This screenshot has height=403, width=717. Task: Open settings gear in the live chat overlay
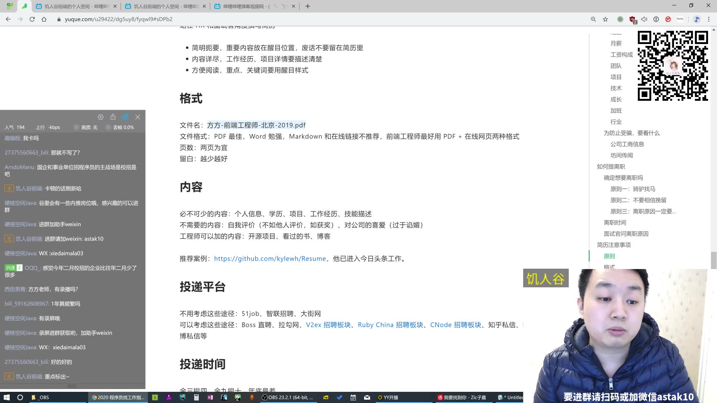tap(100, 117)
